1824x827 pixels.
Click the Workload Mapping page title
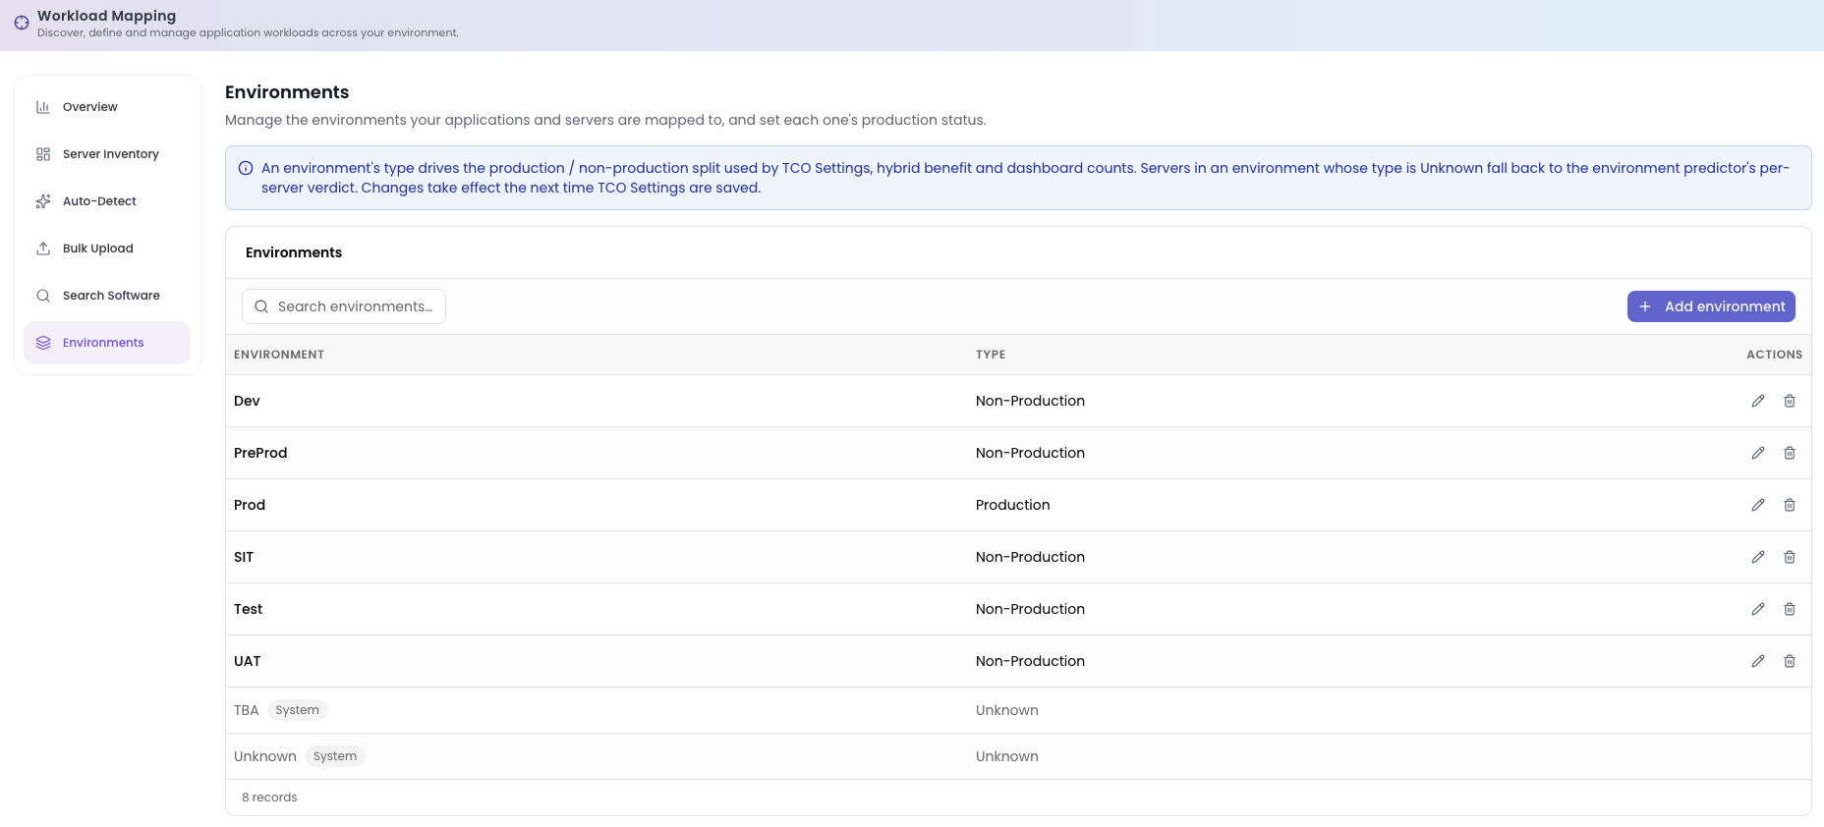pos(106,16)
